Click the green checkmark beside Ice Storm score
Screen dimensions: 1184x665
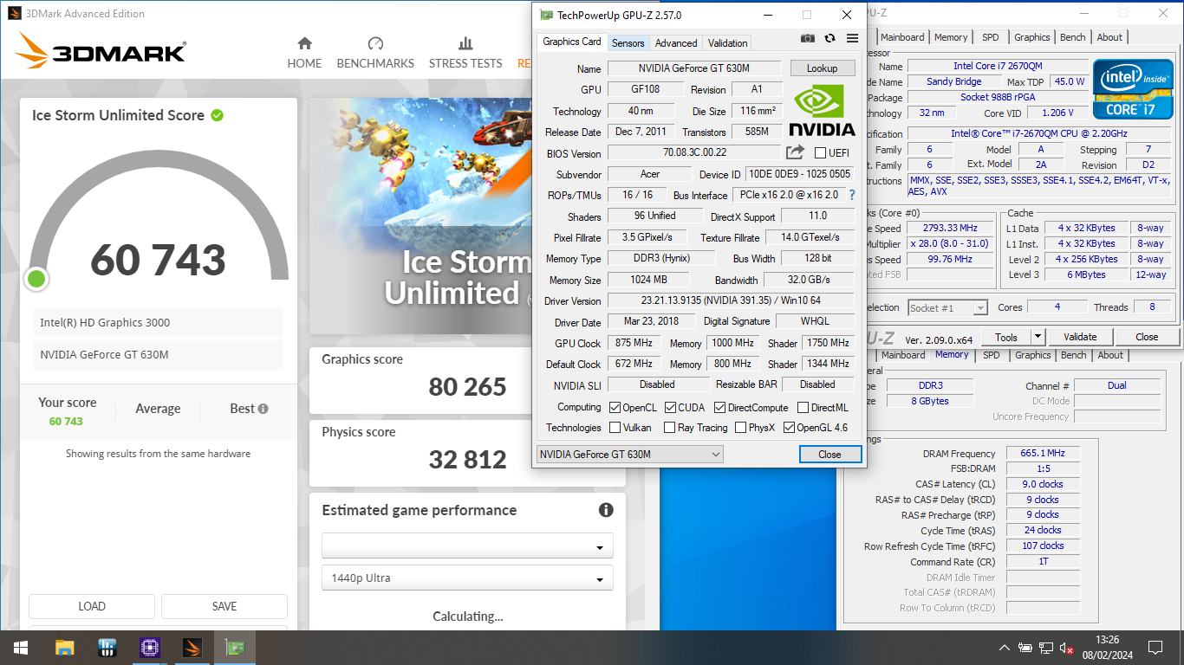[x=217, y=115]
